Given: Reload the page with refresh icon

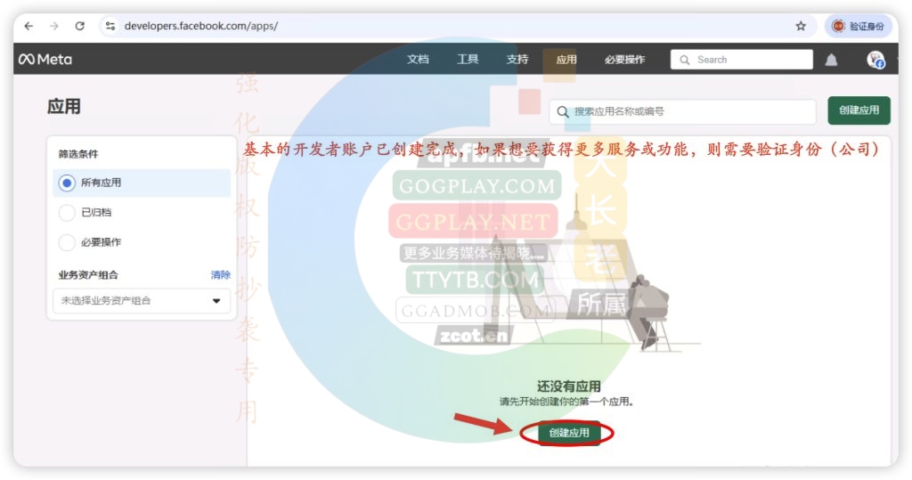Looking at the screenshot, I should [80, 26].
